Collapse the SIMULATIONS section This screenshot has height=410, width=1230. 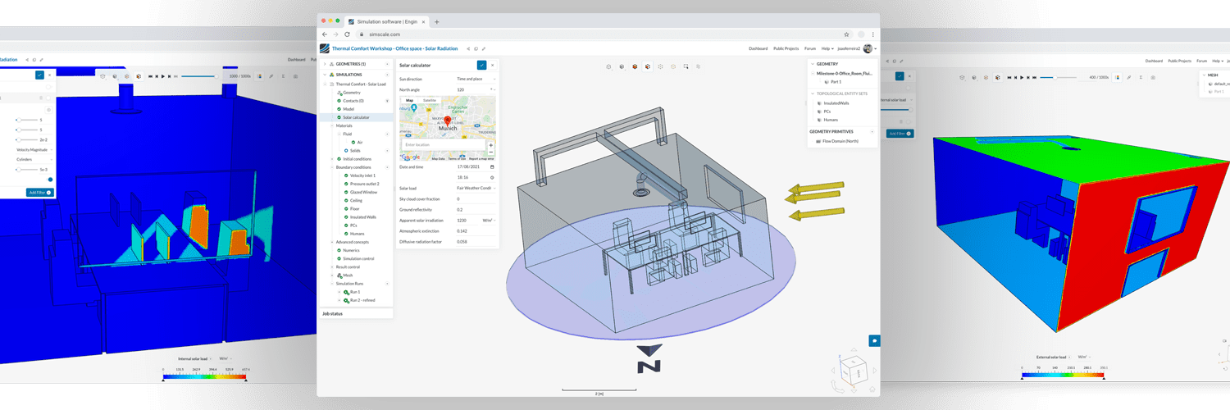pos(325,75)
